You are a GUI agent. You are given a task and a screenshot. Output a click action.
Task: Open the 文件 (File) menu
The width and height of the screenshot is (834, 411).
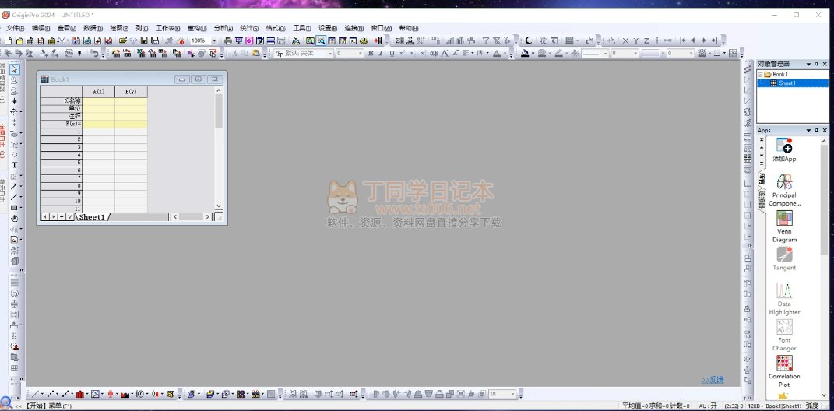(x=15, y=28)
